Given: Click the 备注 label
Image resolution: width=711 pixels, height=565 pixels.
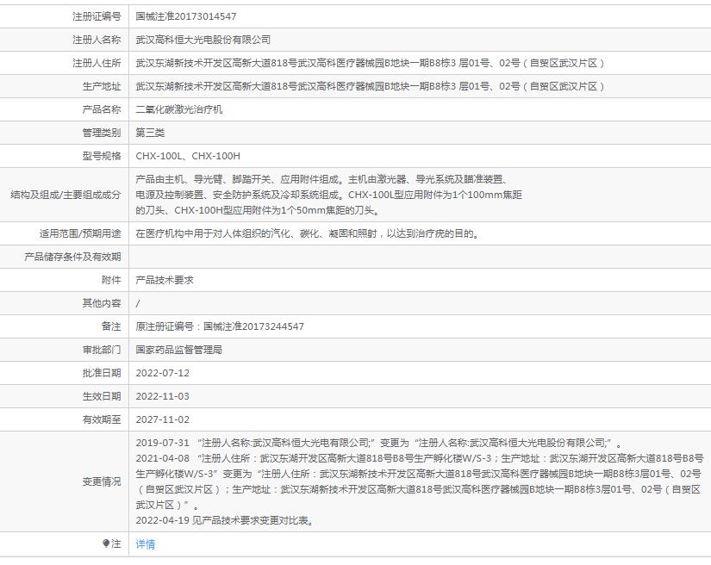Looking at the screenshot, I should (x=111, y=326).
